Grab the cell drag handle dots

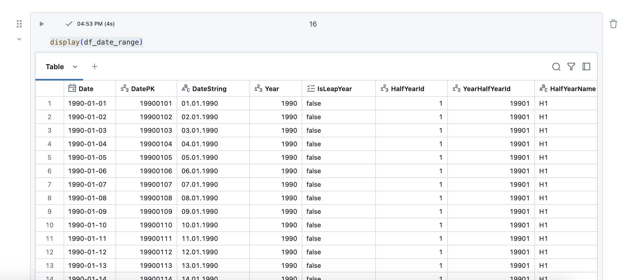pos(19,24)
